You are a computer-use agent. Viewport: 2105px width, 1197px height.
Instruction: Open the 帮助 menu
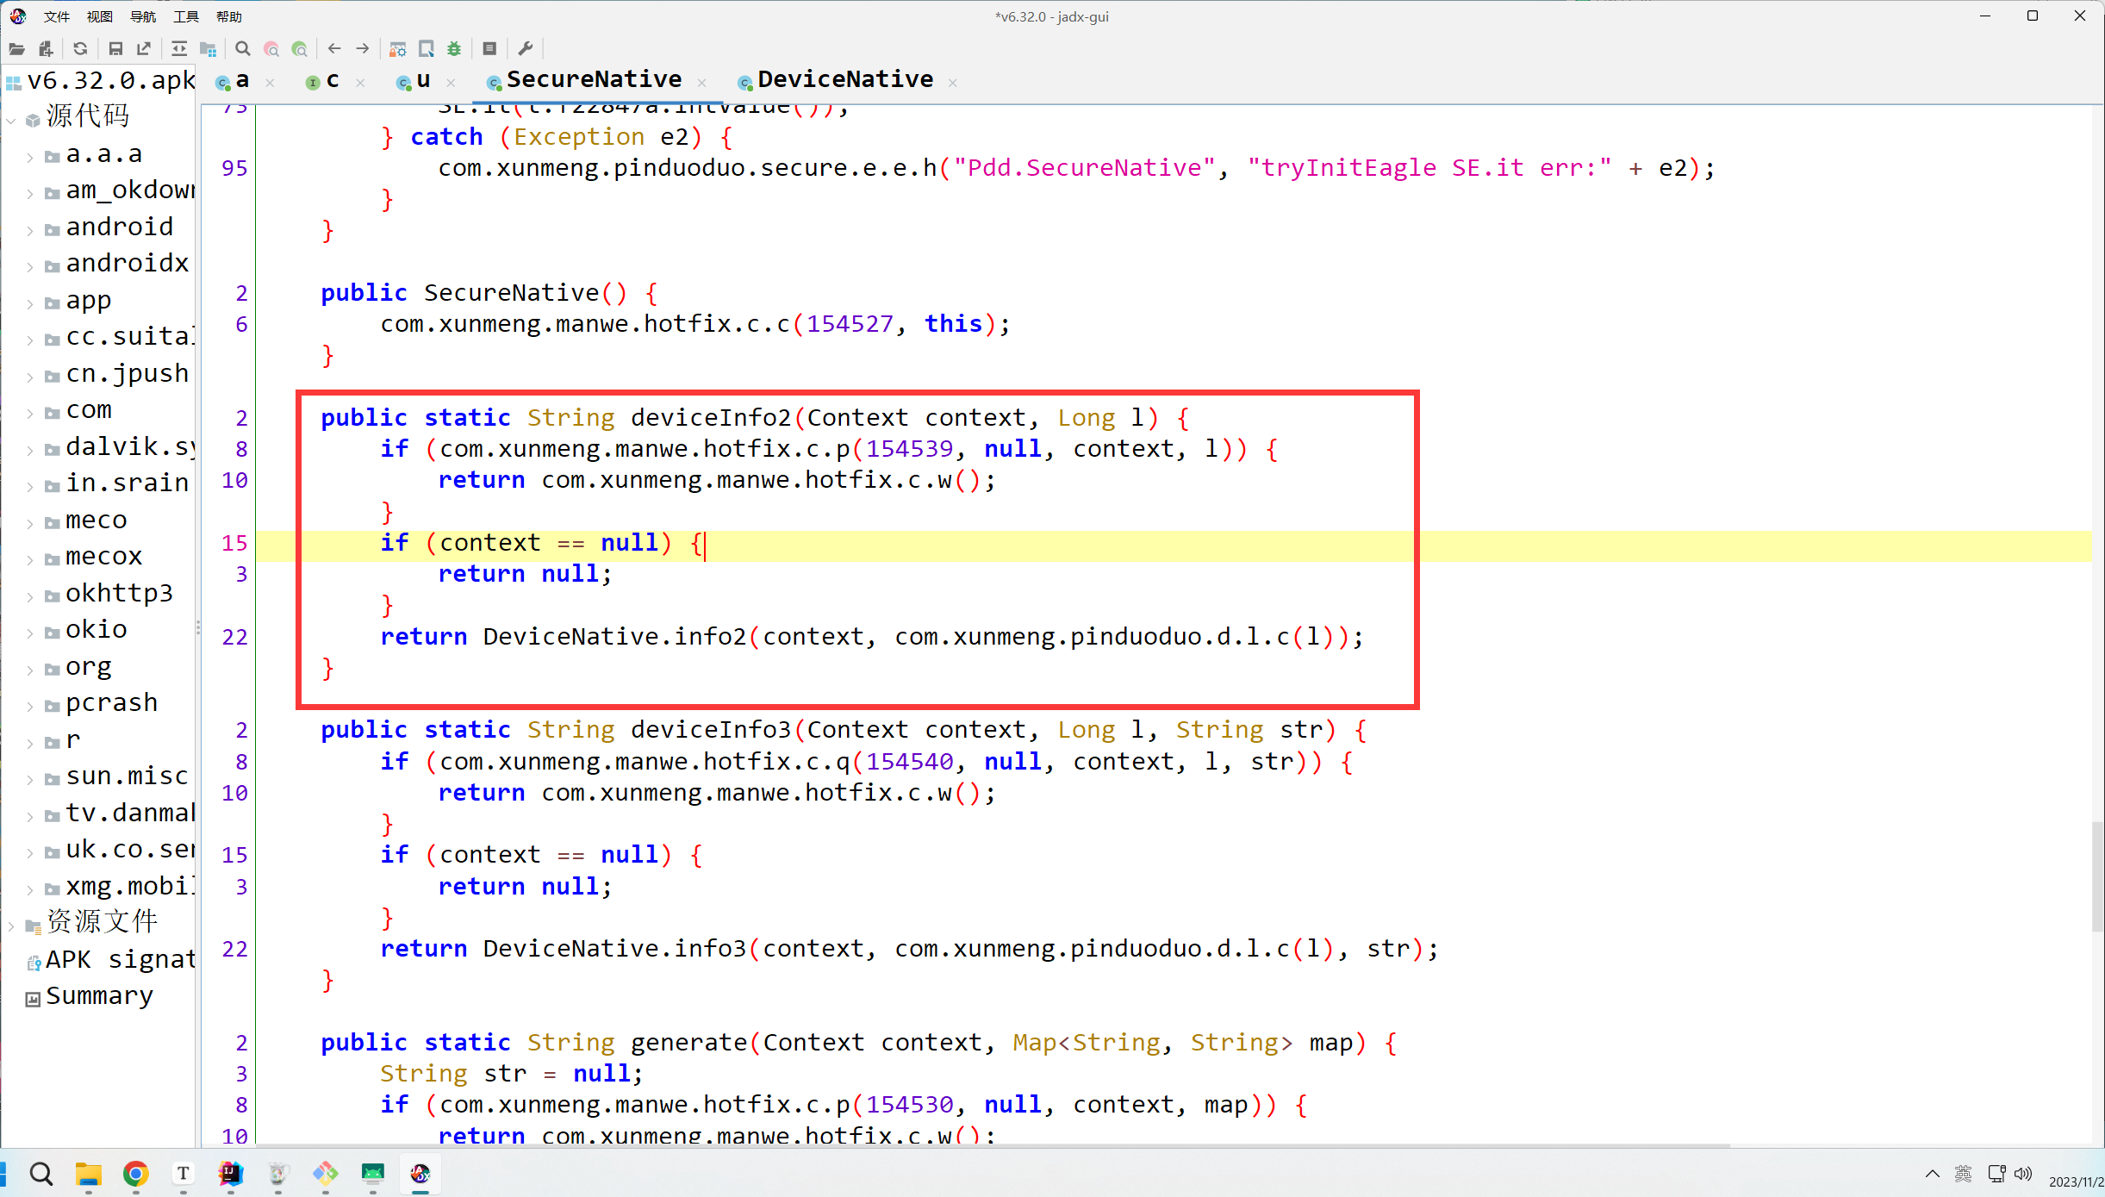229,16
